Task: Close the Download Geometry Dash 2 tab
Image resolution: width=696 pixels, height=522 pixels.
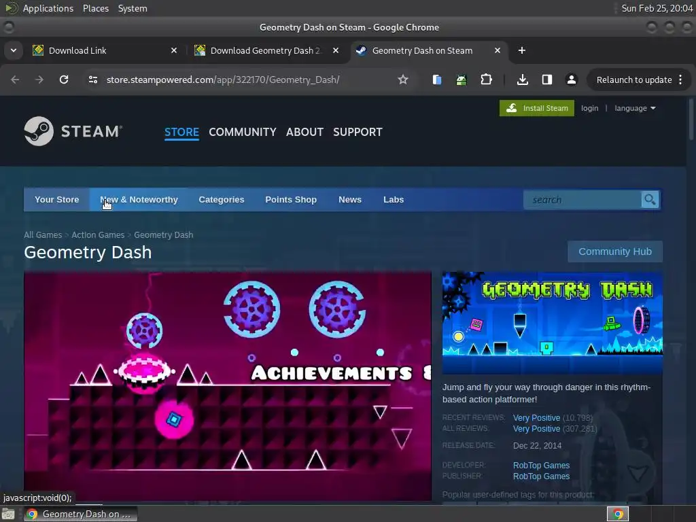Action: tap(336, 50)
